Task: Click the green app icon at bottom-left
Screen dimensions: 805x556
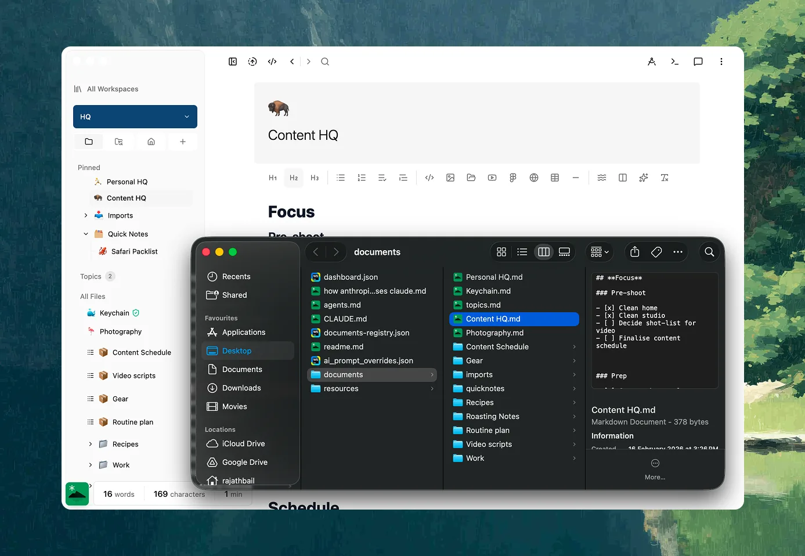Action: (x=77, y=494)
